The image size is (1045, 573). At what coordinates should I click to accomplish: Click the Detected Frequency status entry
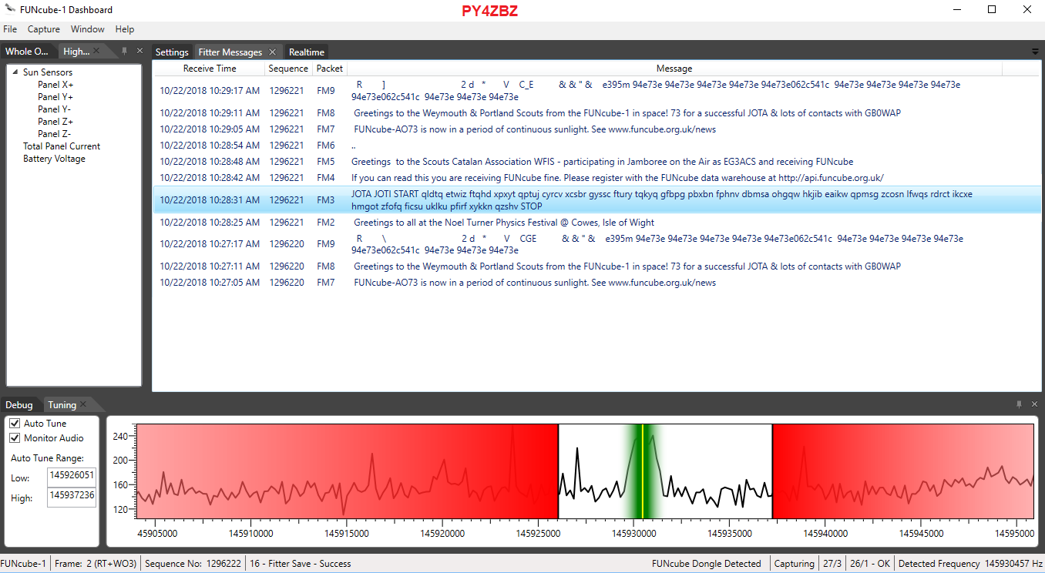coord(970,564)
